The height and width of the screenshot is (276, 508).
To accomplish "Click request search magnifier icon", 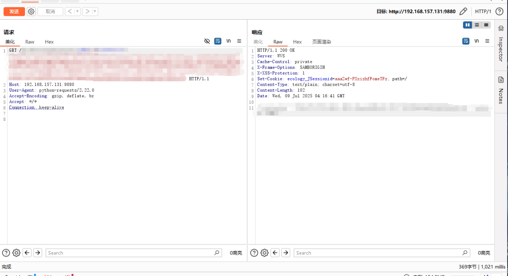I will click(217, 252).
